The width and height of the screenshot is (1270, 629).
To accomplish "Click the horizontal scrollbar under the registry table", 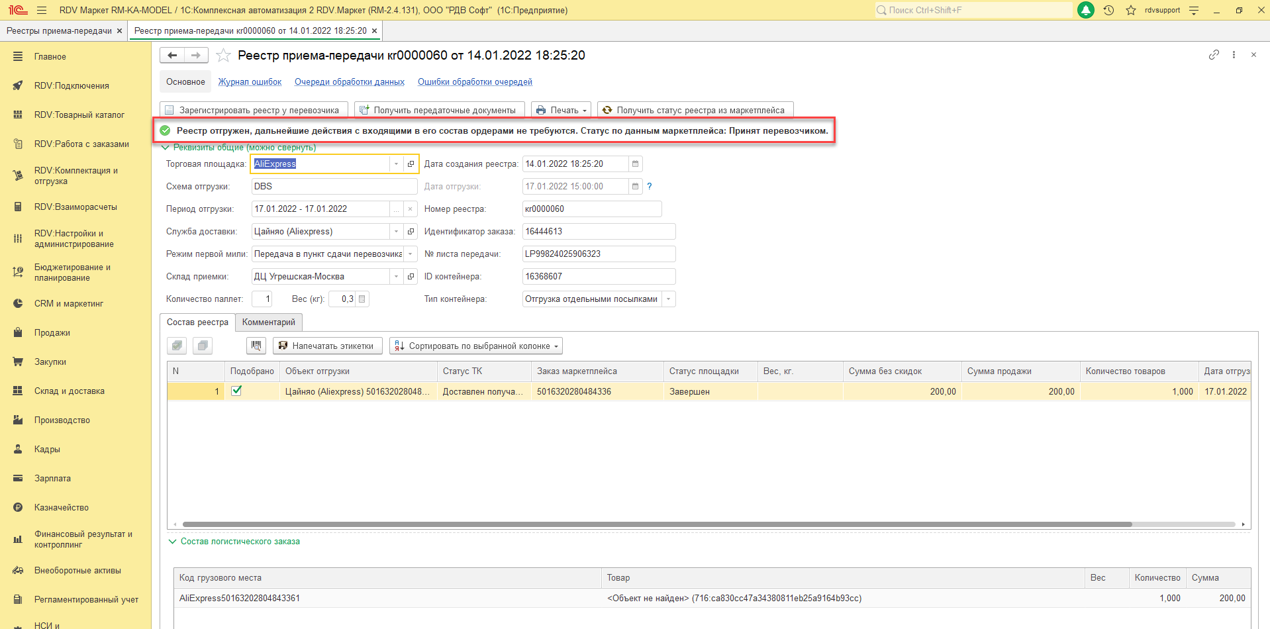I will (x=656, y=524).
